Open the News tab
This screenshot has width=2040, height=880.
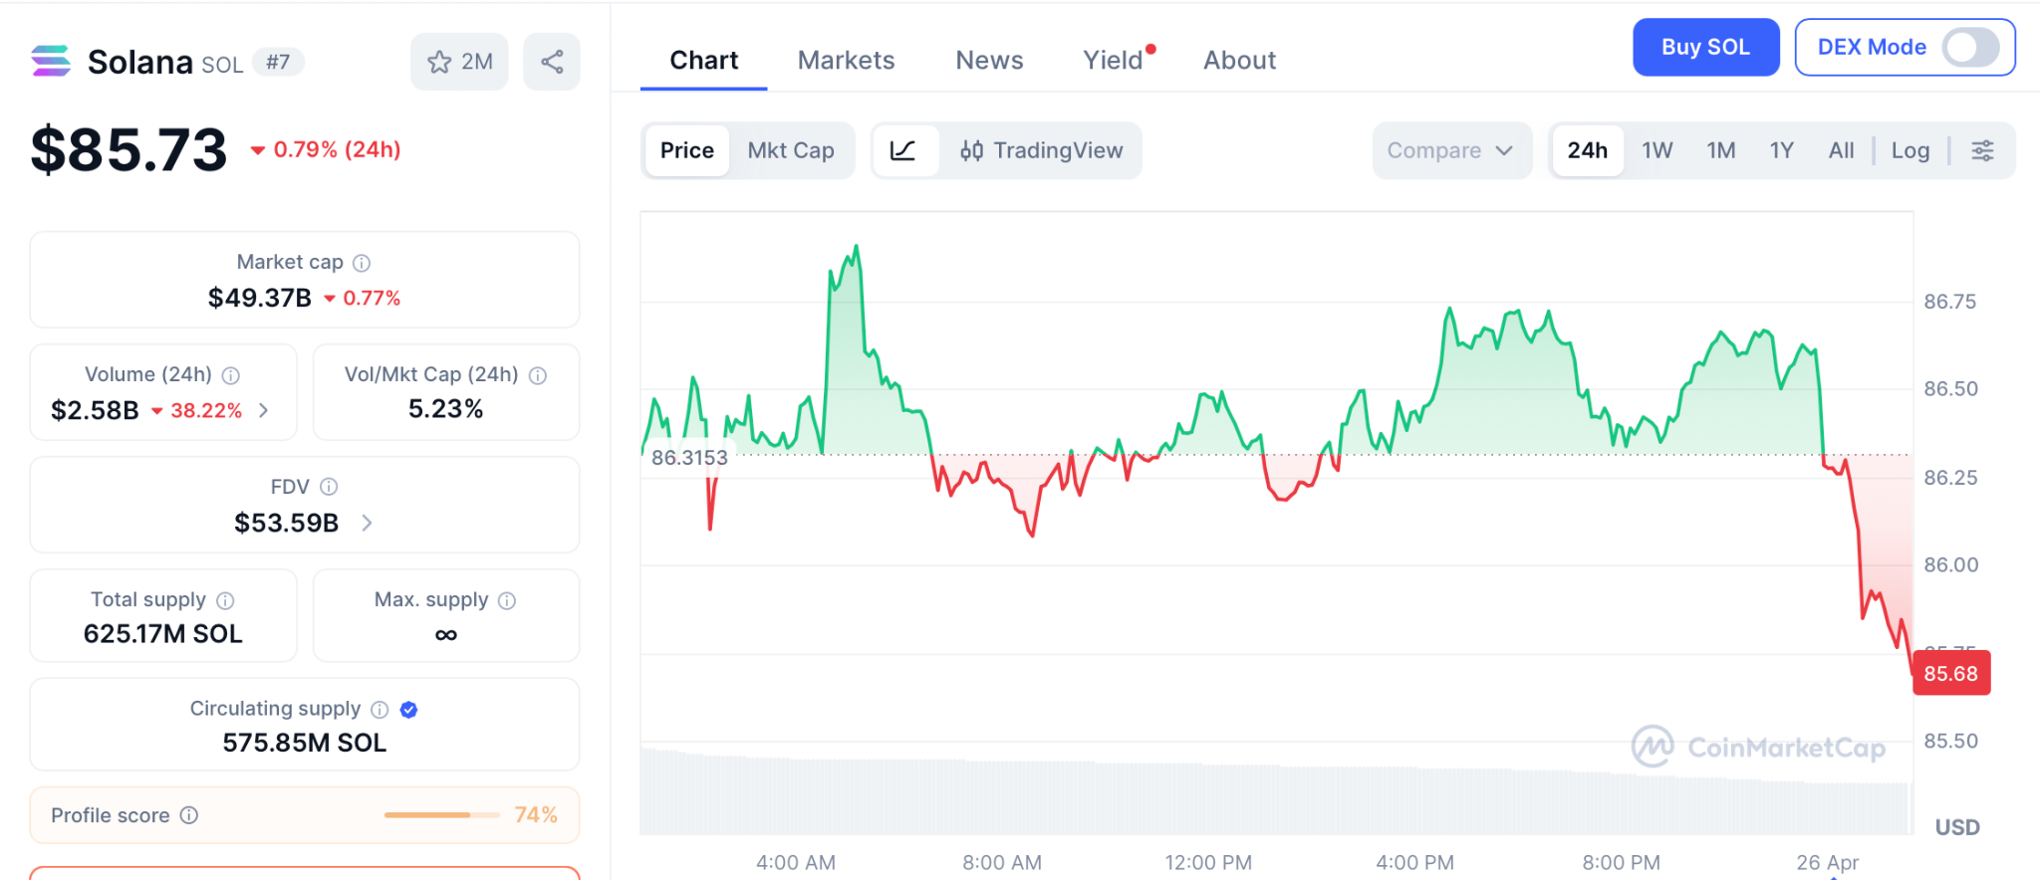[989, 61]
